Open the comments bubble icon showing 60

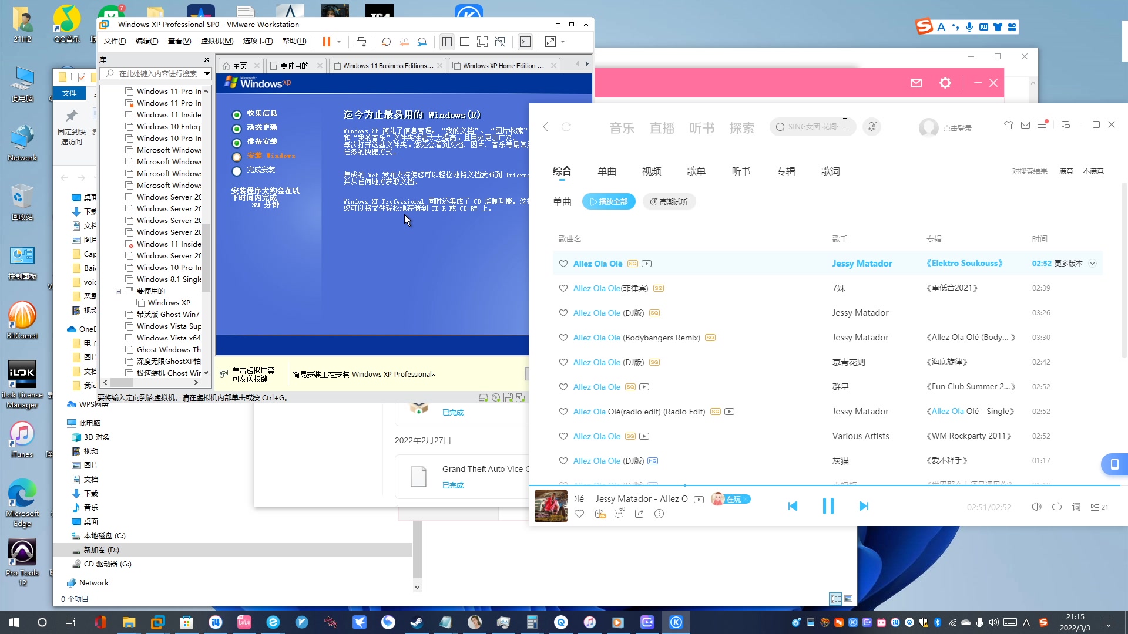(619, 514)
